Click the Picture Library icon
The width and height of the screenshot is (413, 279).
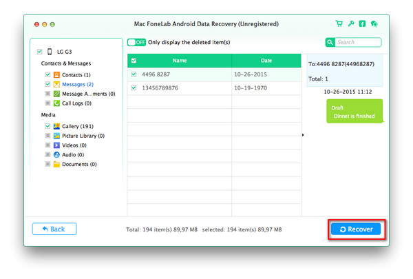coord(56,136)
